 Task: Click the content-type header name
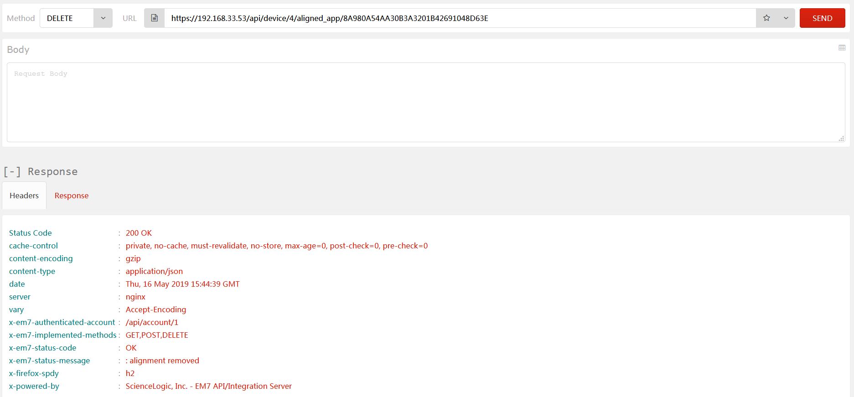click(x=32, y=271)
